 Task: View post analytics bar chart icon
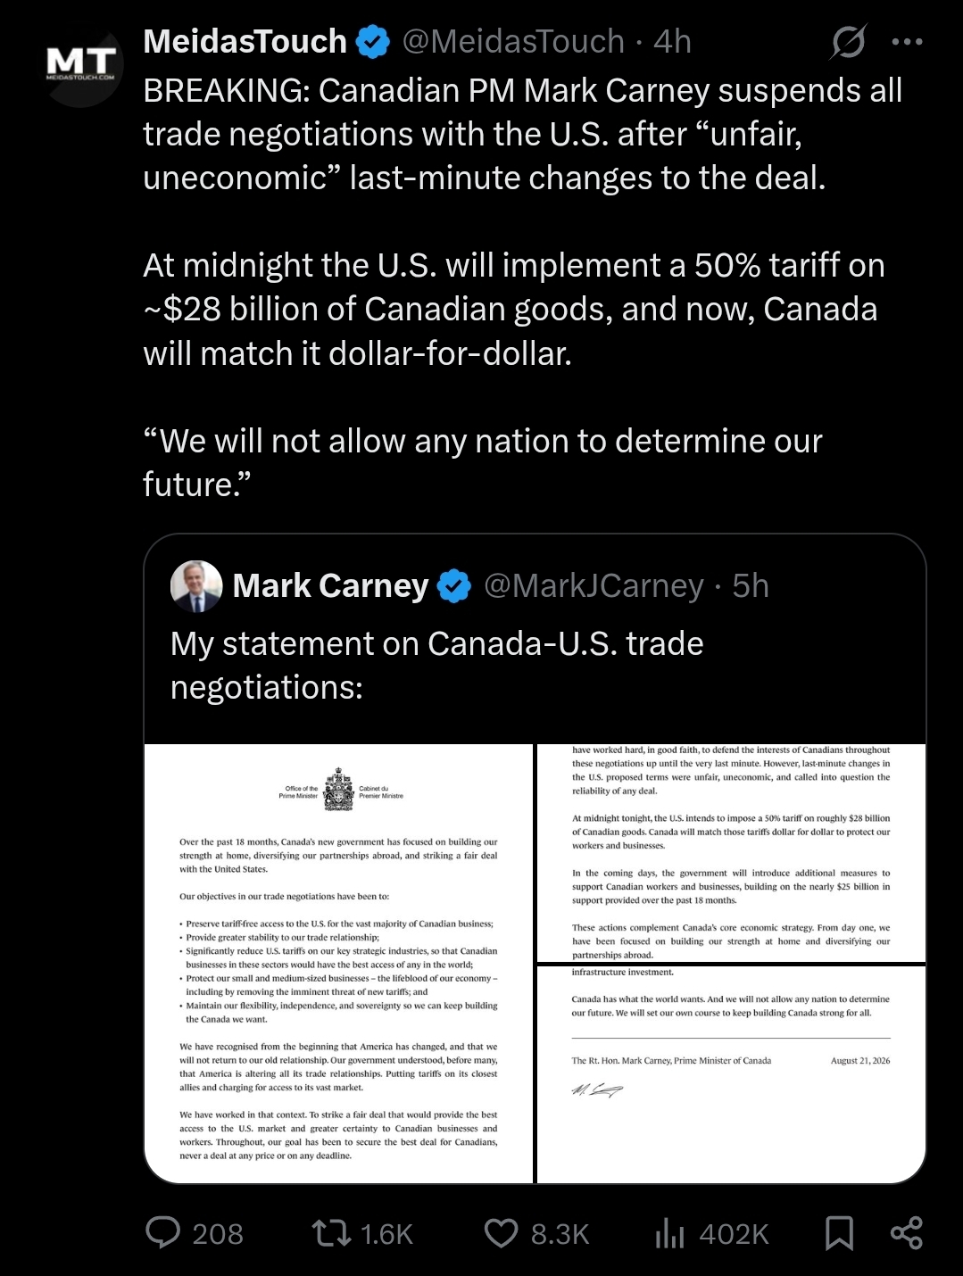(x=669, y=1233)
